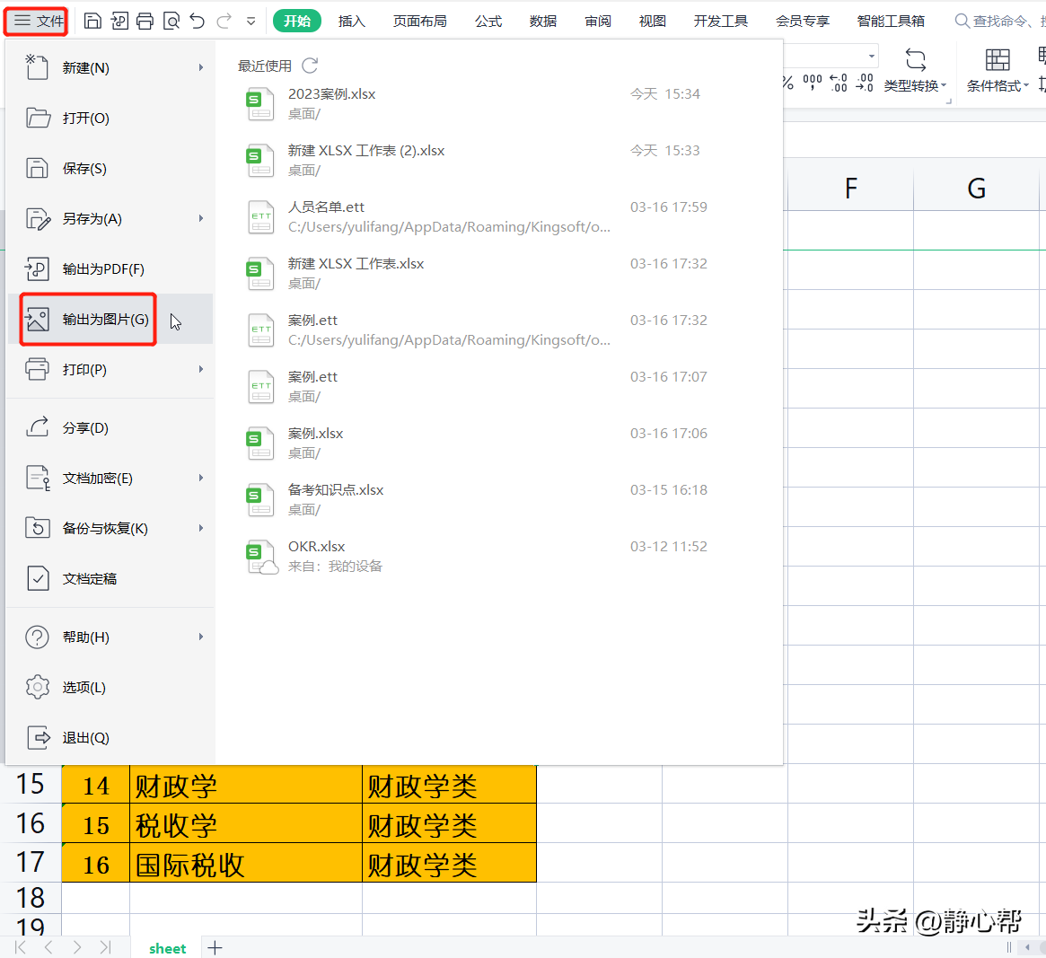Select the cell containing 税收学
Viewport: 1046px width, 958px height.
245,825
